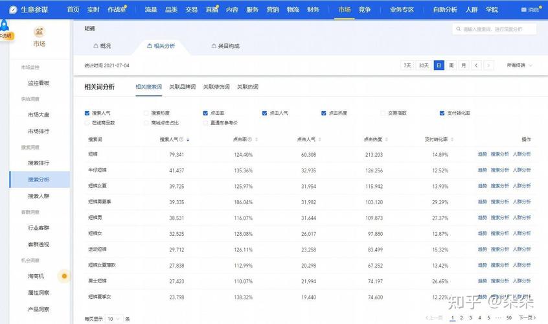The image size is (548, 324).
Task: Click 搜索分析 link for the 短裤女夏 row
Action: click(500, 186)
